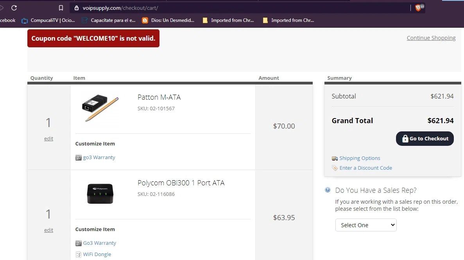
Task: Click the WiFi Dongle document icon
Action: pos(78,255)
